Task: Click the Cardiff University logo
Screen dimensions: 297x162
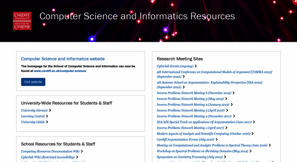Action: 22,21
